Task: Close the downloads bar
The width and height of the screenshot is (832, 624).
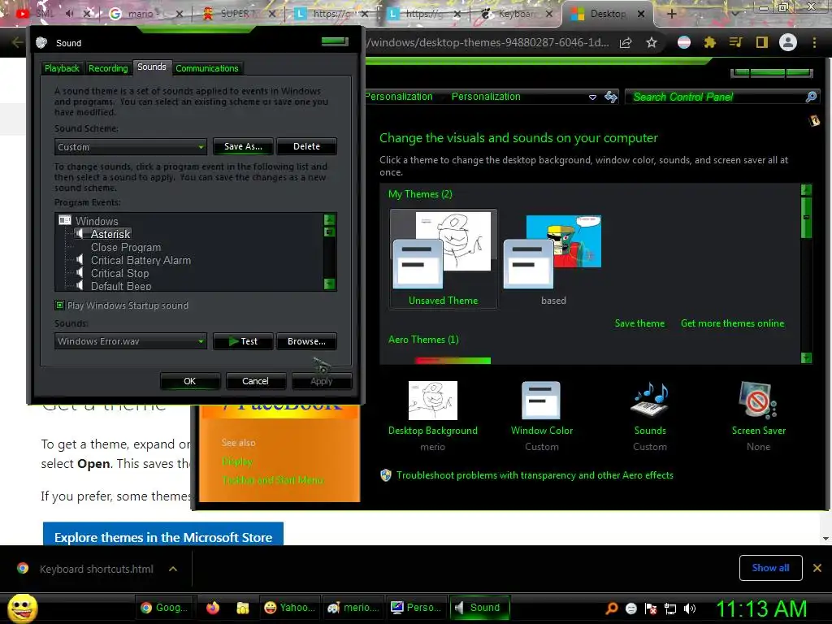Action: coord(817,568)
